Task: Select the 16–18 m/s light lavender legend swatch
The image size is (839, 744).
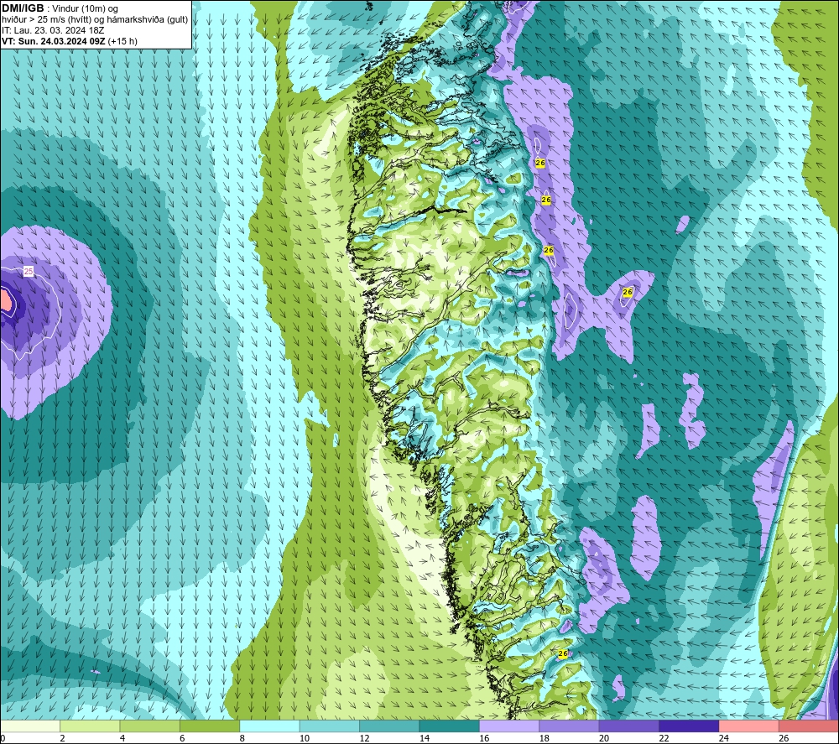Action: click(x=509, y=726)
